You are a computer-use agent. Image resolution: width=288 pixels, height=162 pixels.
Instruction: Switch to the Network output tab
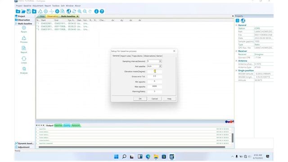point(76,126)
